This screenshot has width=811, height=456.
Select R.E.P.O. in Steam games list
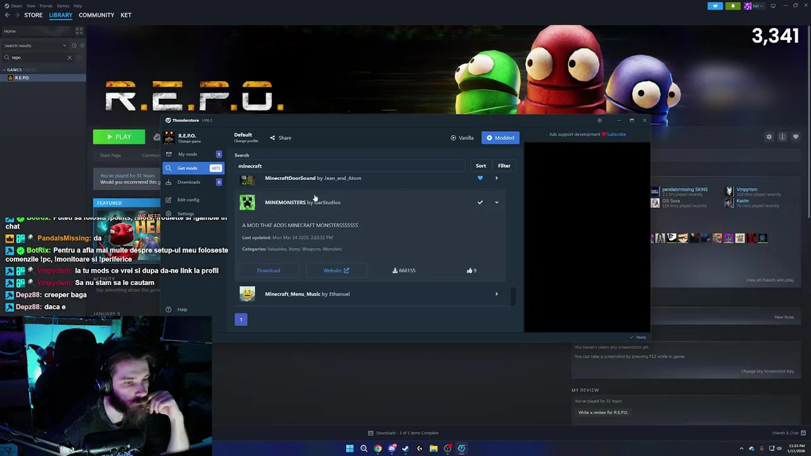(x=43, y=78)
